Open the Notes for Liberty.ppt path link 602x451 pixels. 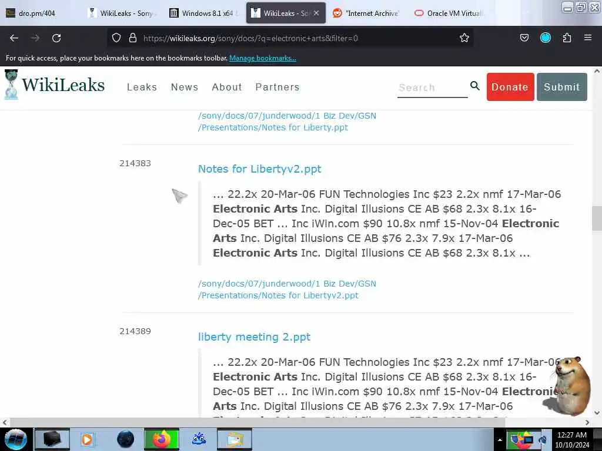[287, 122]
